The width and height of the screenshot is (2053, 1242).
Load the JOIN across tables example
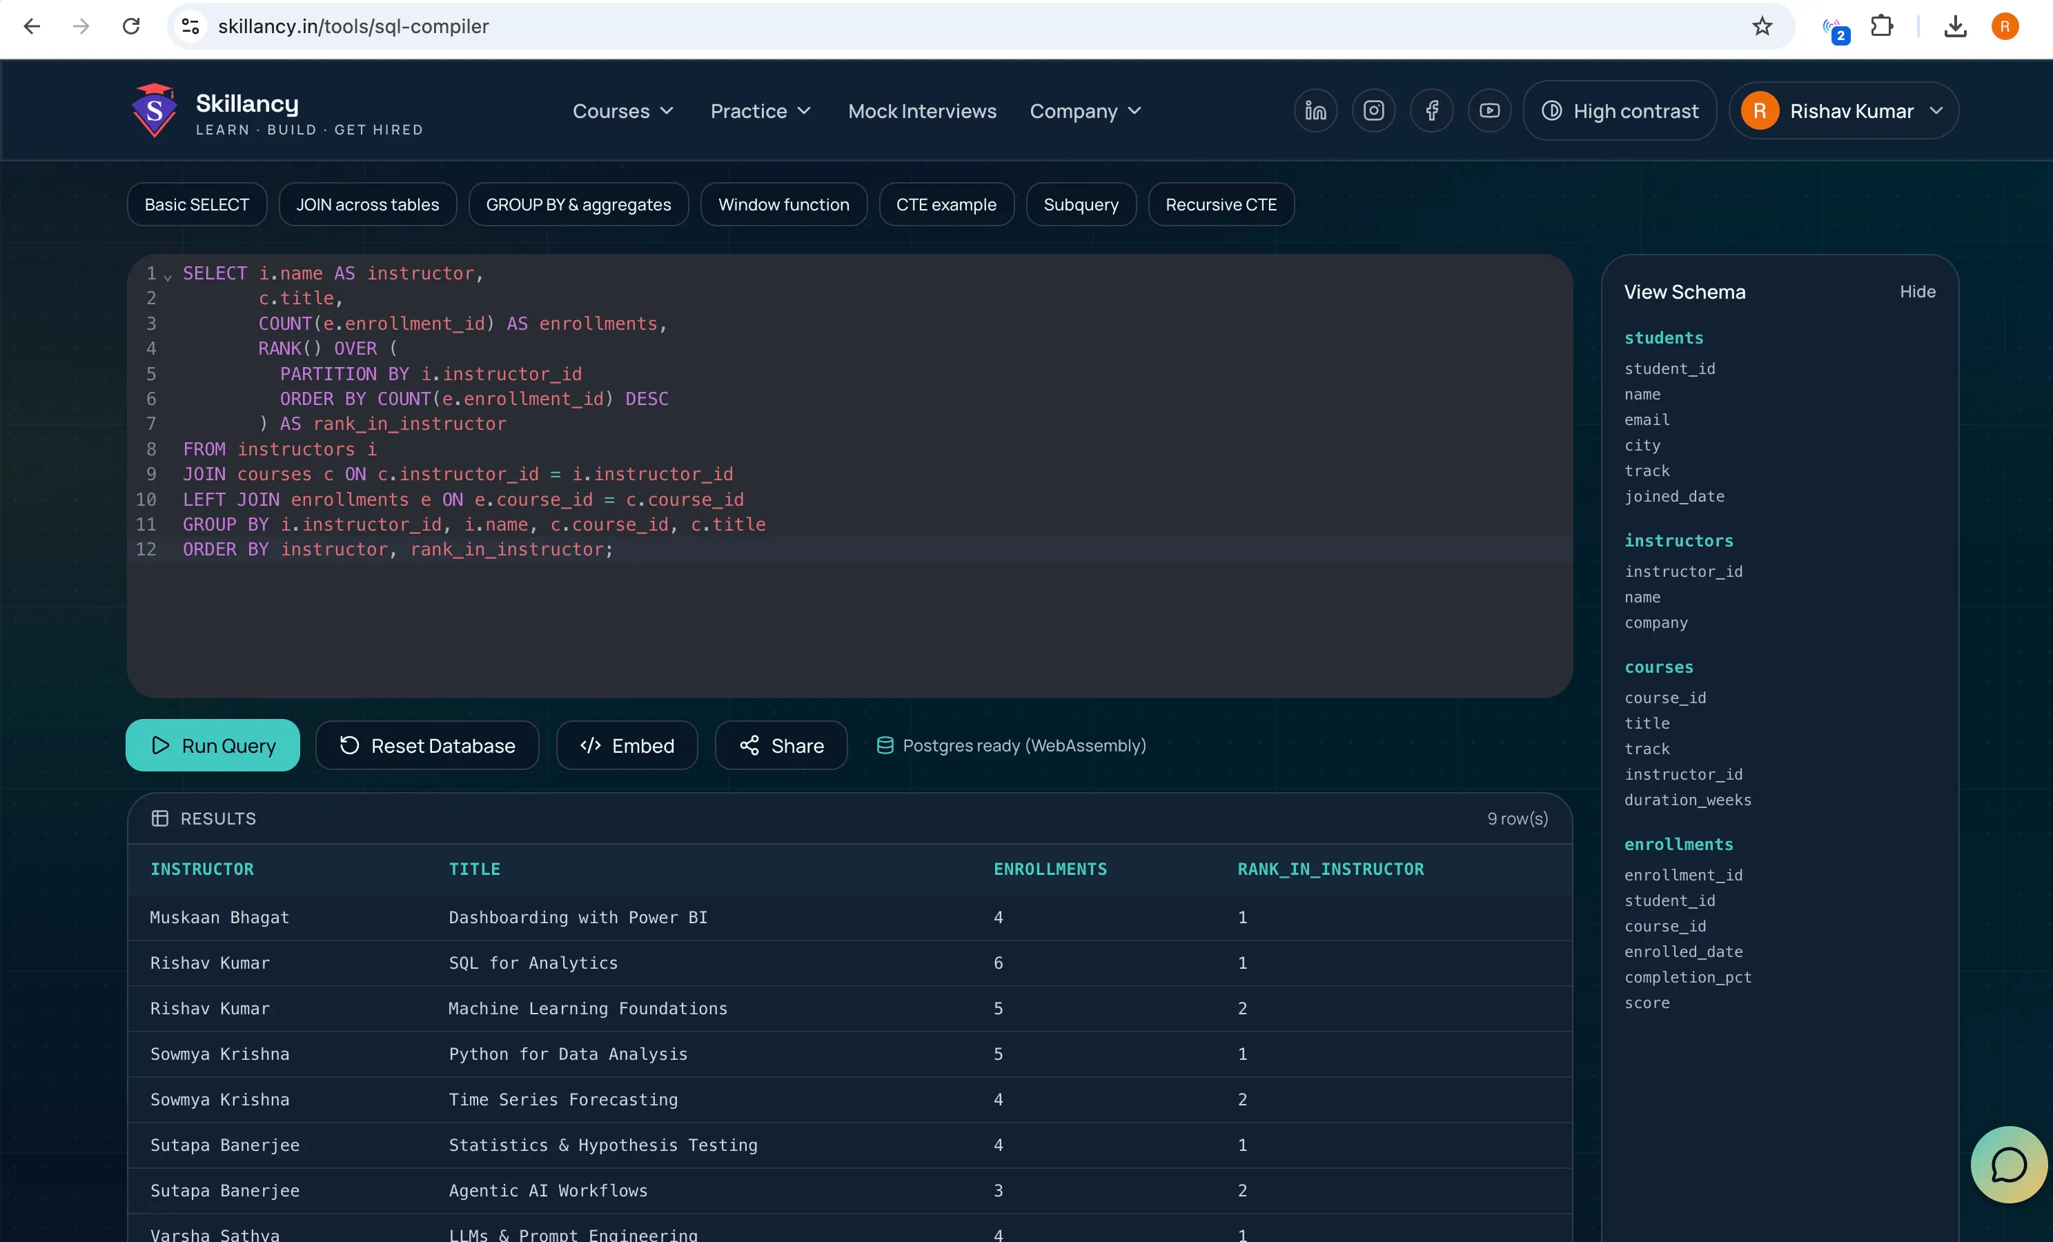(x=367, y=205)
